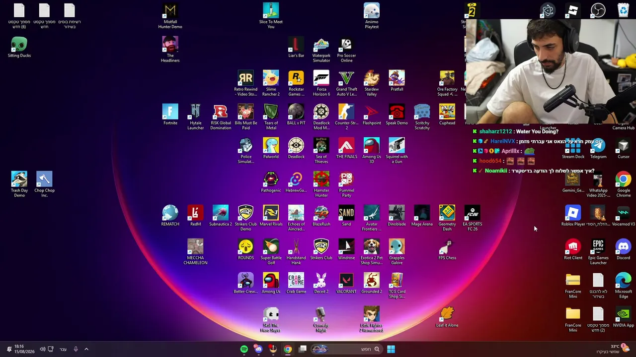This screenshot has width=636, height=357.
Task: Open the Sitting Ducks shortcut
Action: point(19,48)
